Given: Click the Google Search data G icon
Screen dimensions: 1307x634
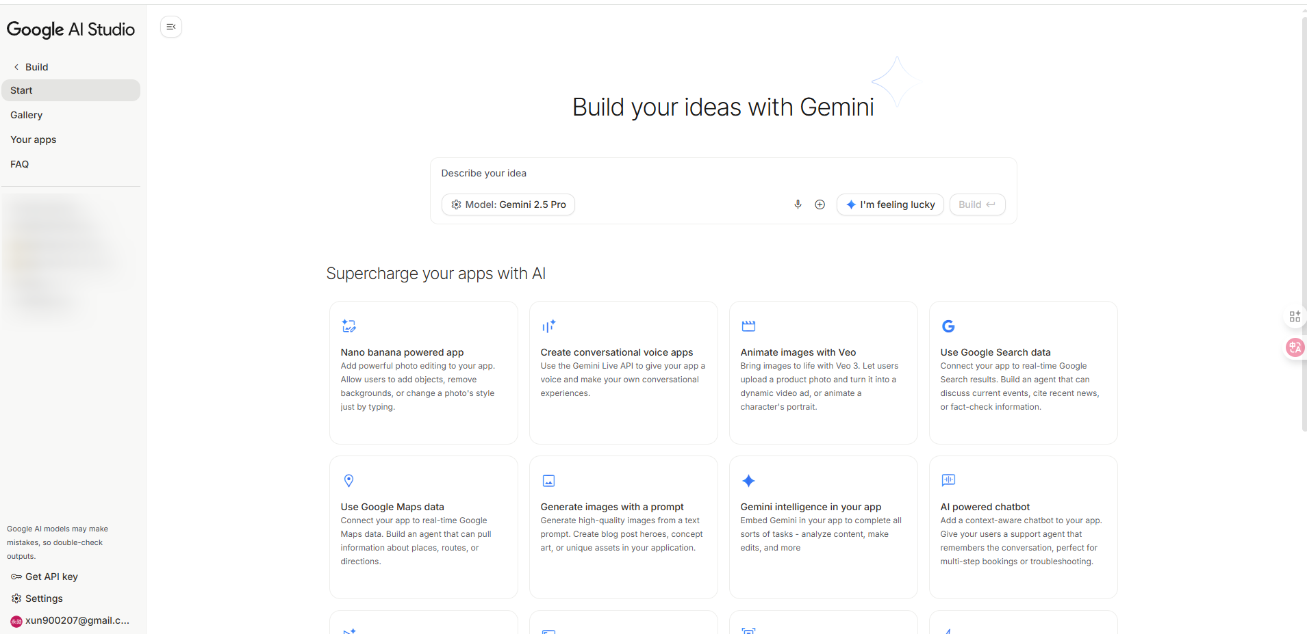Looking at the screenshot, I should click(948, 326).
